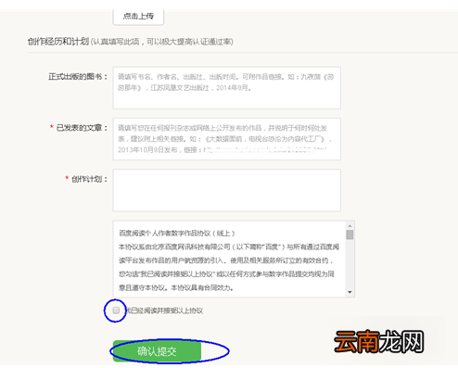This screenshot has width=458, height=368.
Task: Submit with the green 确认提交 button
Action: tap(157, 351)
